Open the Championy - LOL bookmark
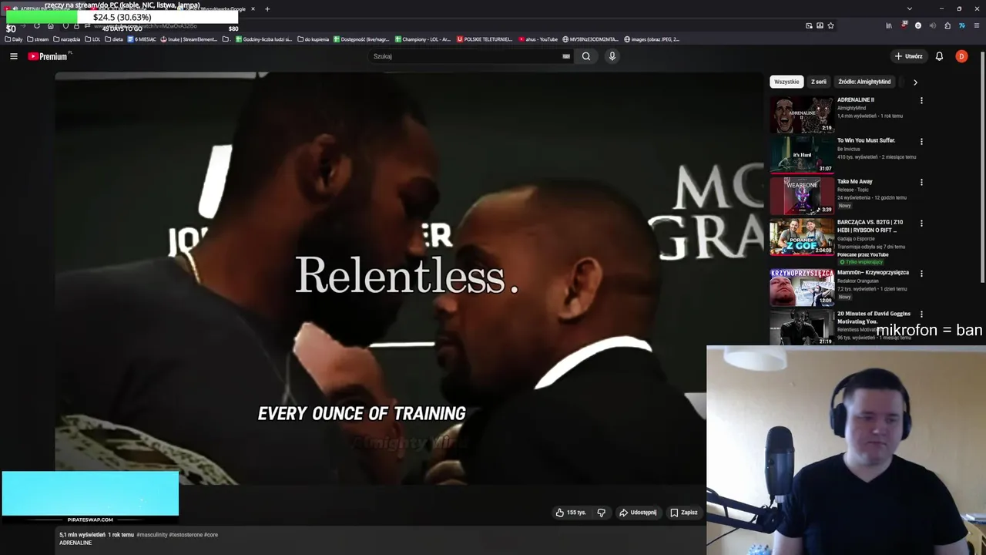 [x=423, y=39]
